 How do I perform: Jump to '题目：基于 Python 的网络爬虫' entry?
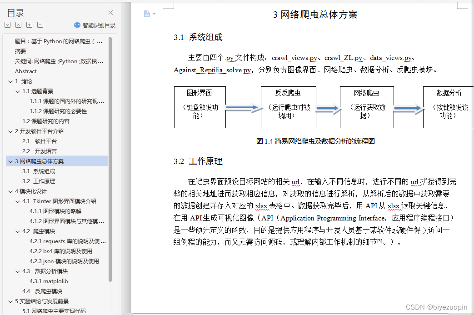[x=59, y=41]
